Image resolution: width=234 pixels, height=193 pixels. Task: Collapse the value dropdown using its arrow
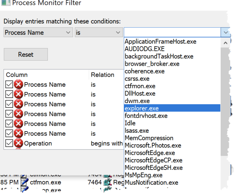click(225, 33)
